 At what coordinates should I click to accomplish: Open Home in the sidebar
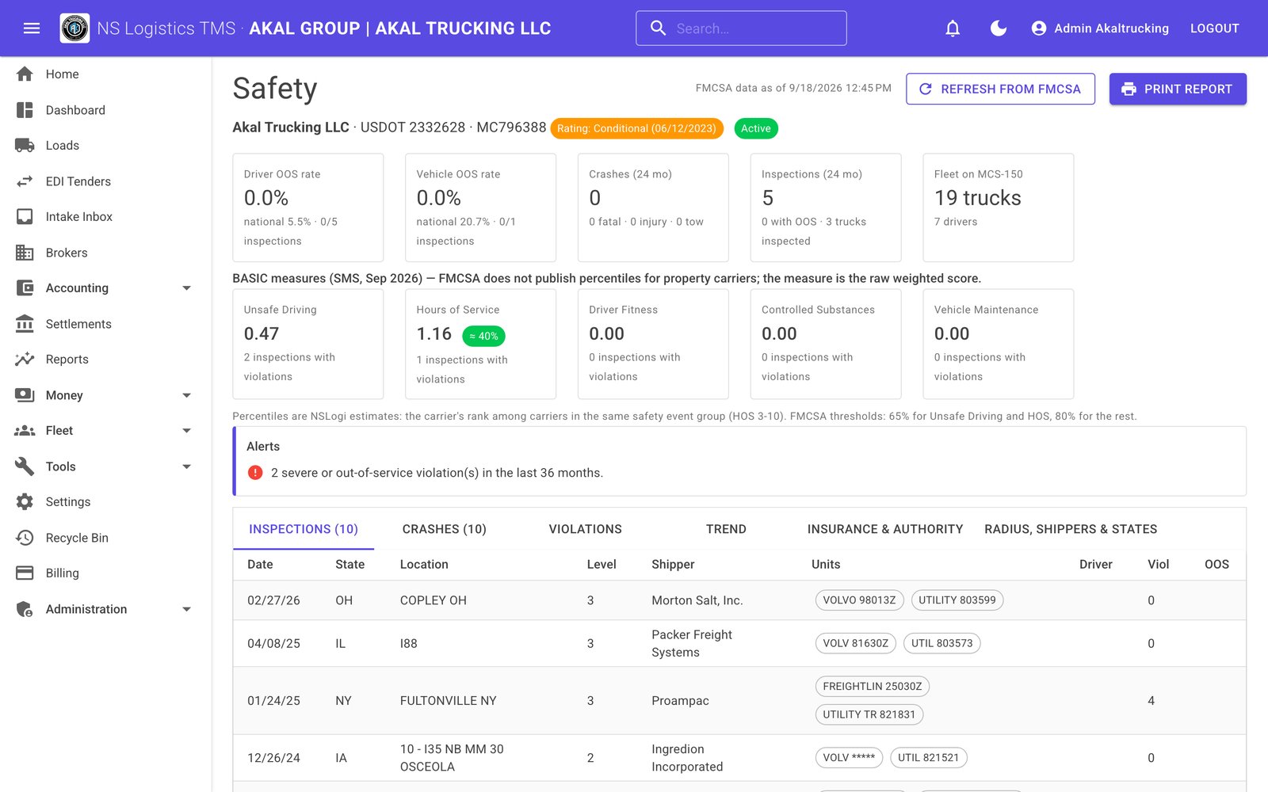coord(106,74)
